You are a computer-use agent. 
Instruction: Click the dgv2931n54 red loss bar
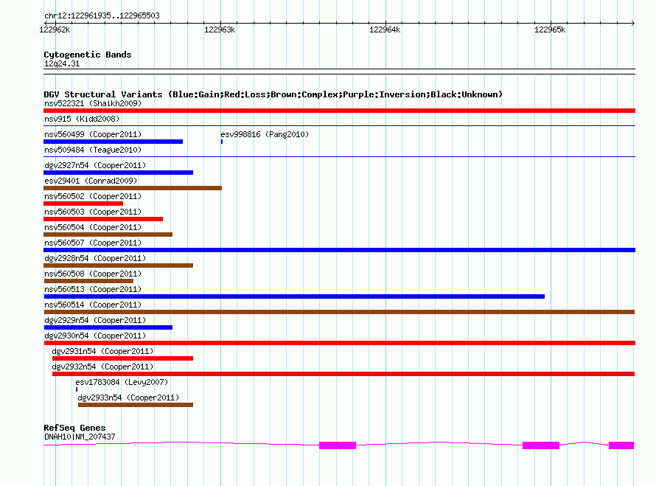coord(122,358)
